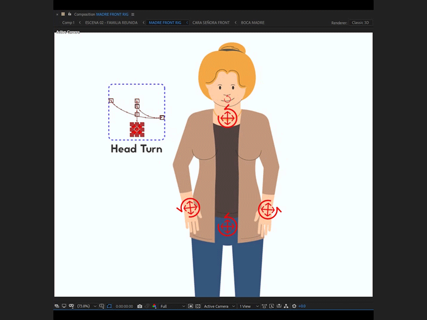Select the hip controller icon
Screen dimensions: 427x320
coord(227,225)
